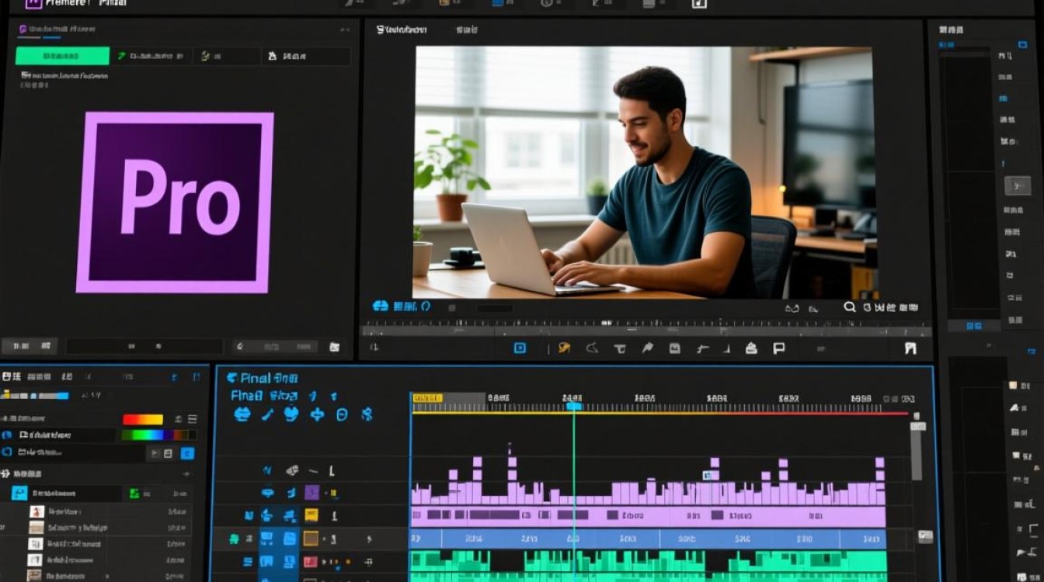1044x582 pixels.
Task: Select the diagonal slash tool under the Final tab
Action: click(x=267, y=414)
